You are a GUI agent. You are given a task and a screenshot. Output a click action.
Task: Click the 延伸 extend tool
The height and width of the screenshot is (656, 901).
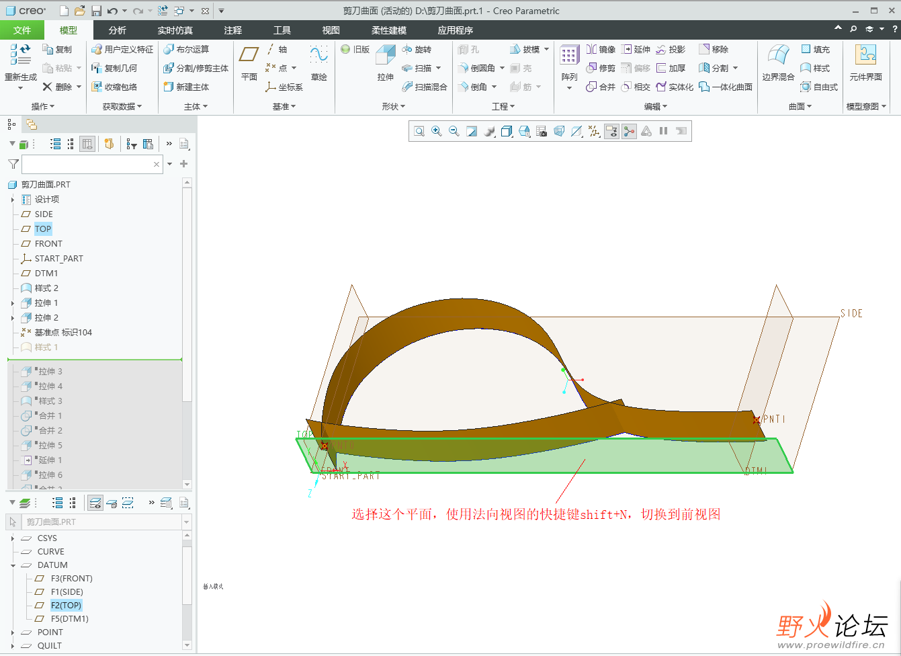click(x=636, y=49)
